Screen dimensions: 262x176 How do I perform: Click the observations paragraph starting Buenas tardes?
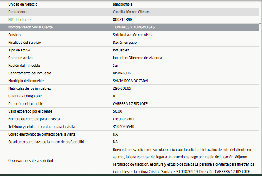(182, 161)
